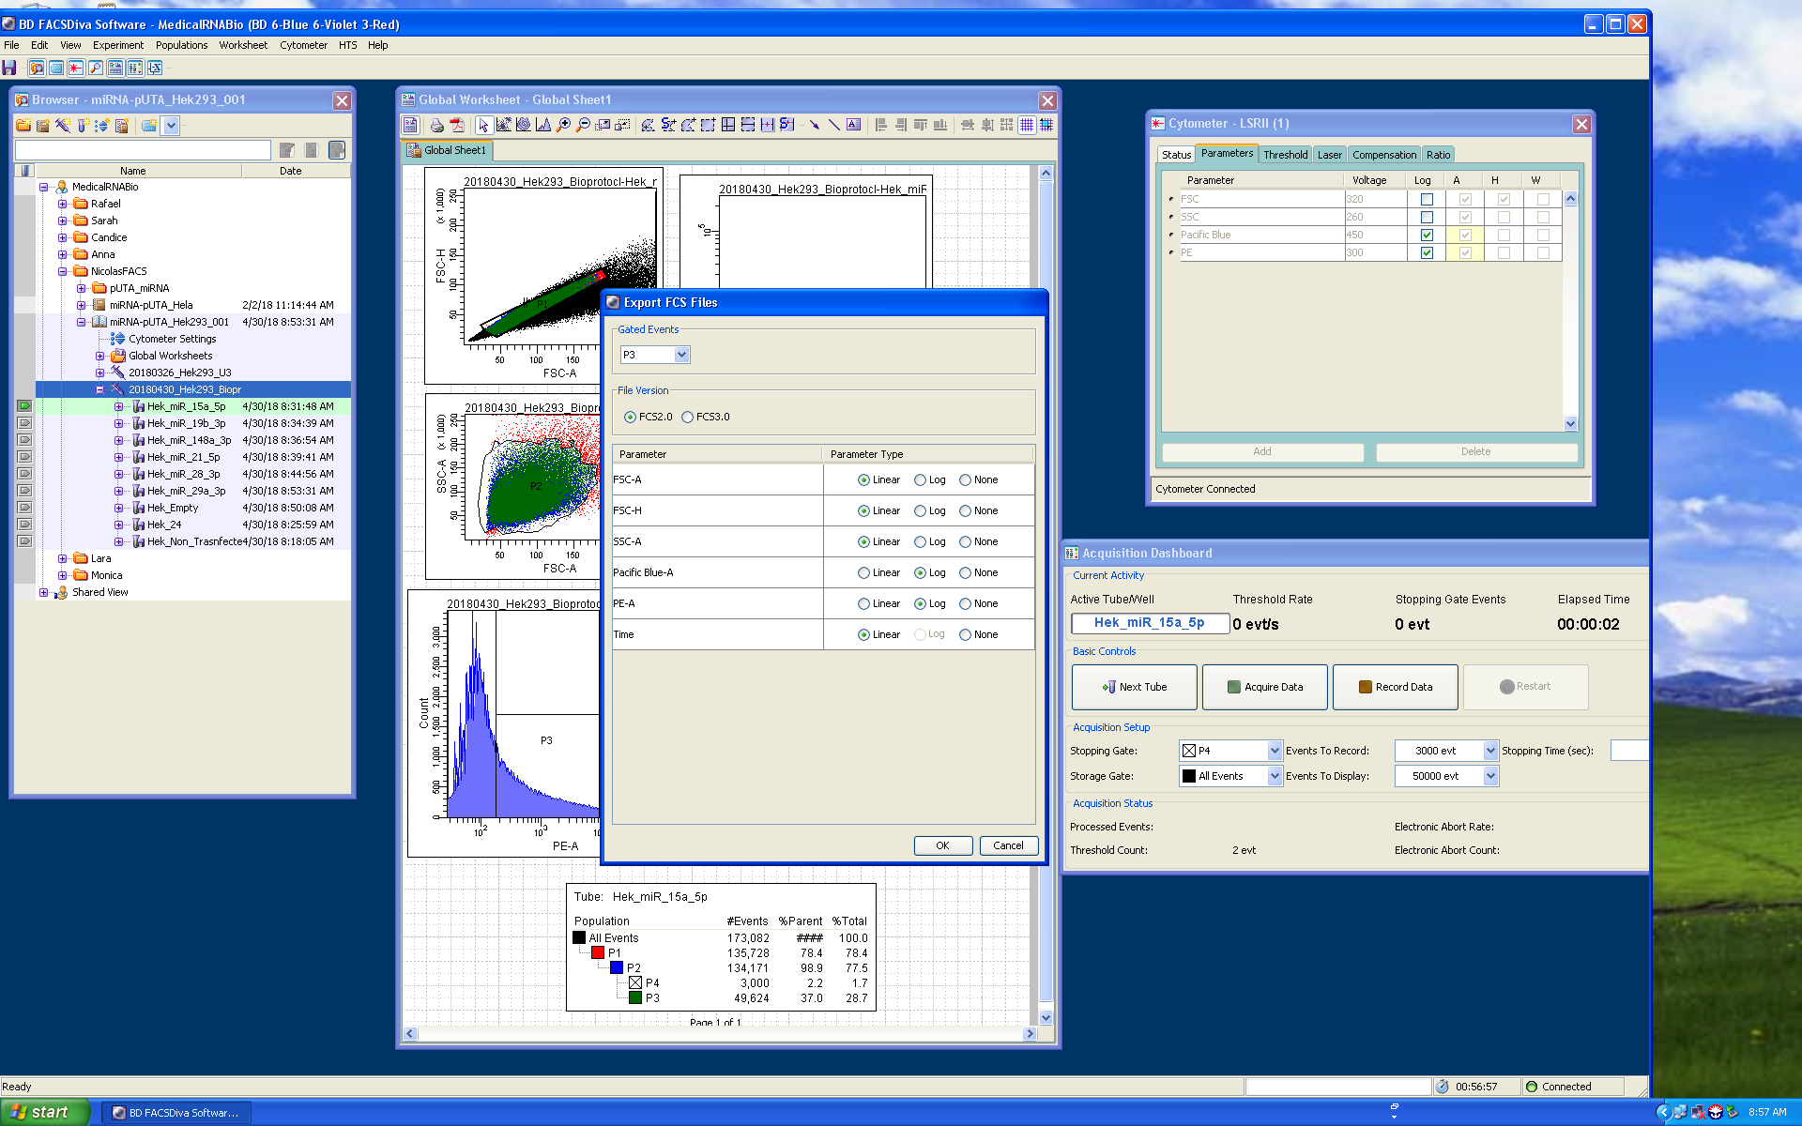Click the New Global Worksheet icon in Browser
The image size is (1802, 1126).
122,125
